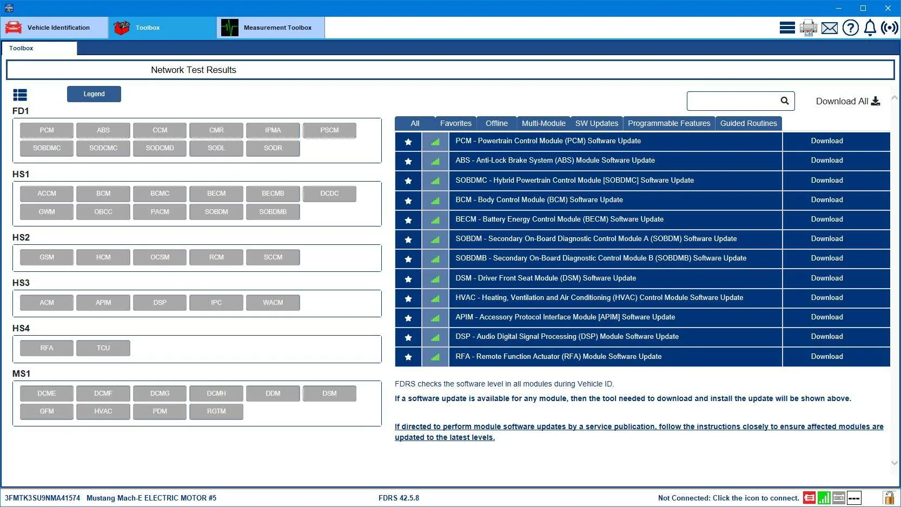
Task: Click the signal icon on the ABS update row
Action: pos(435,161)
